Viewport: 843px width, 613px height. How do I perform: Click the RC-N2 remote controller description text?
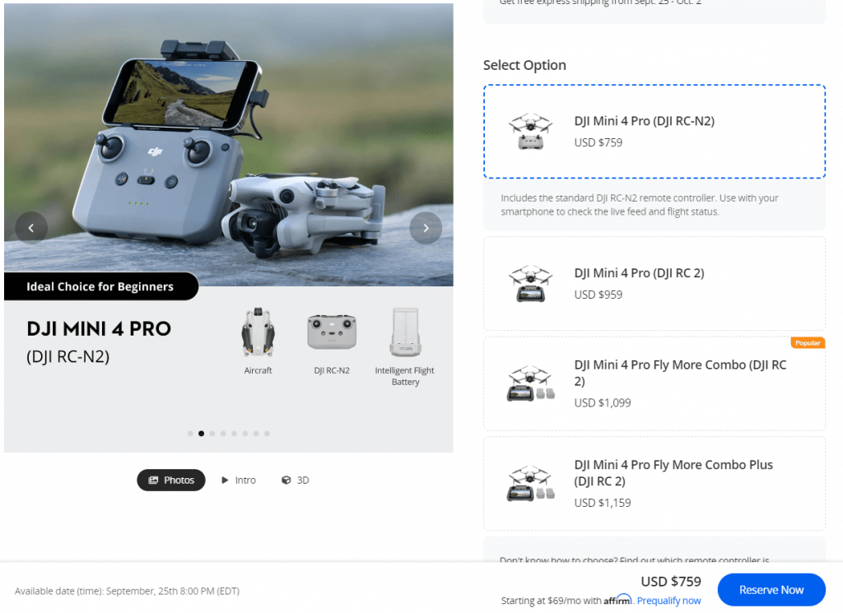pyautogui.click(x=640, y=205)
